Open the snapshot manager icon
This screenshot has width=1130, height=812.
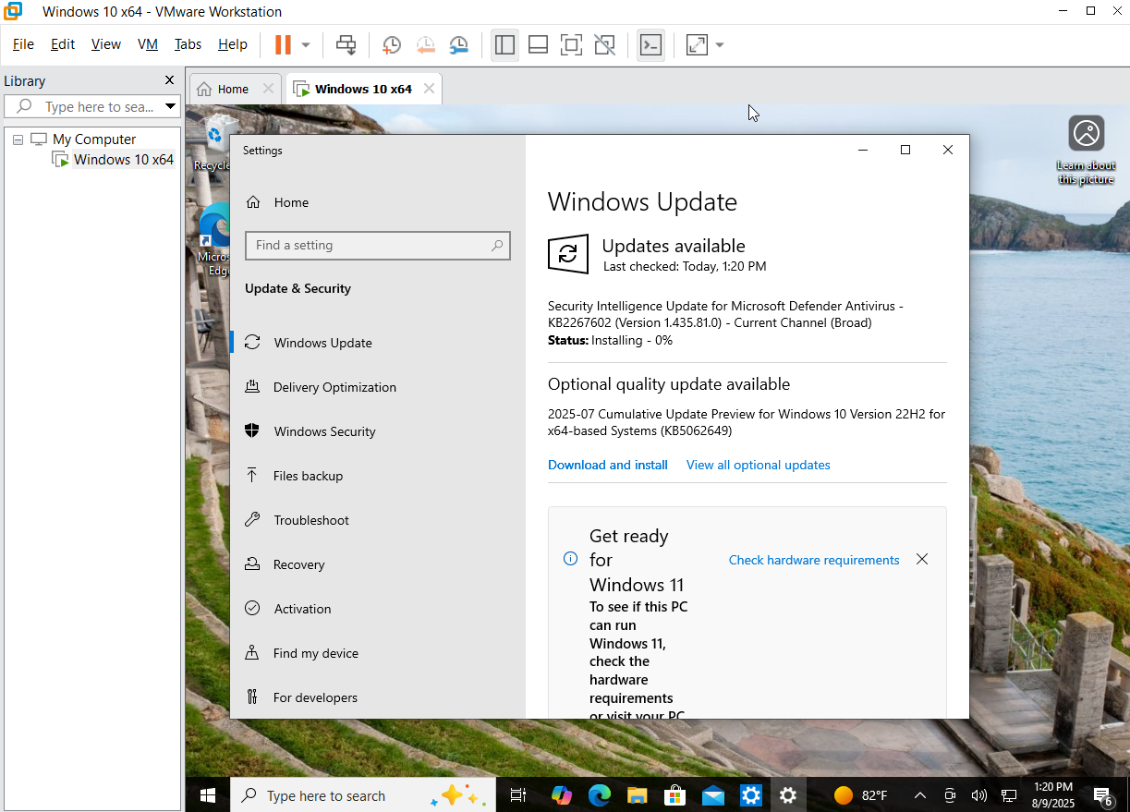[x=459, y=44]
